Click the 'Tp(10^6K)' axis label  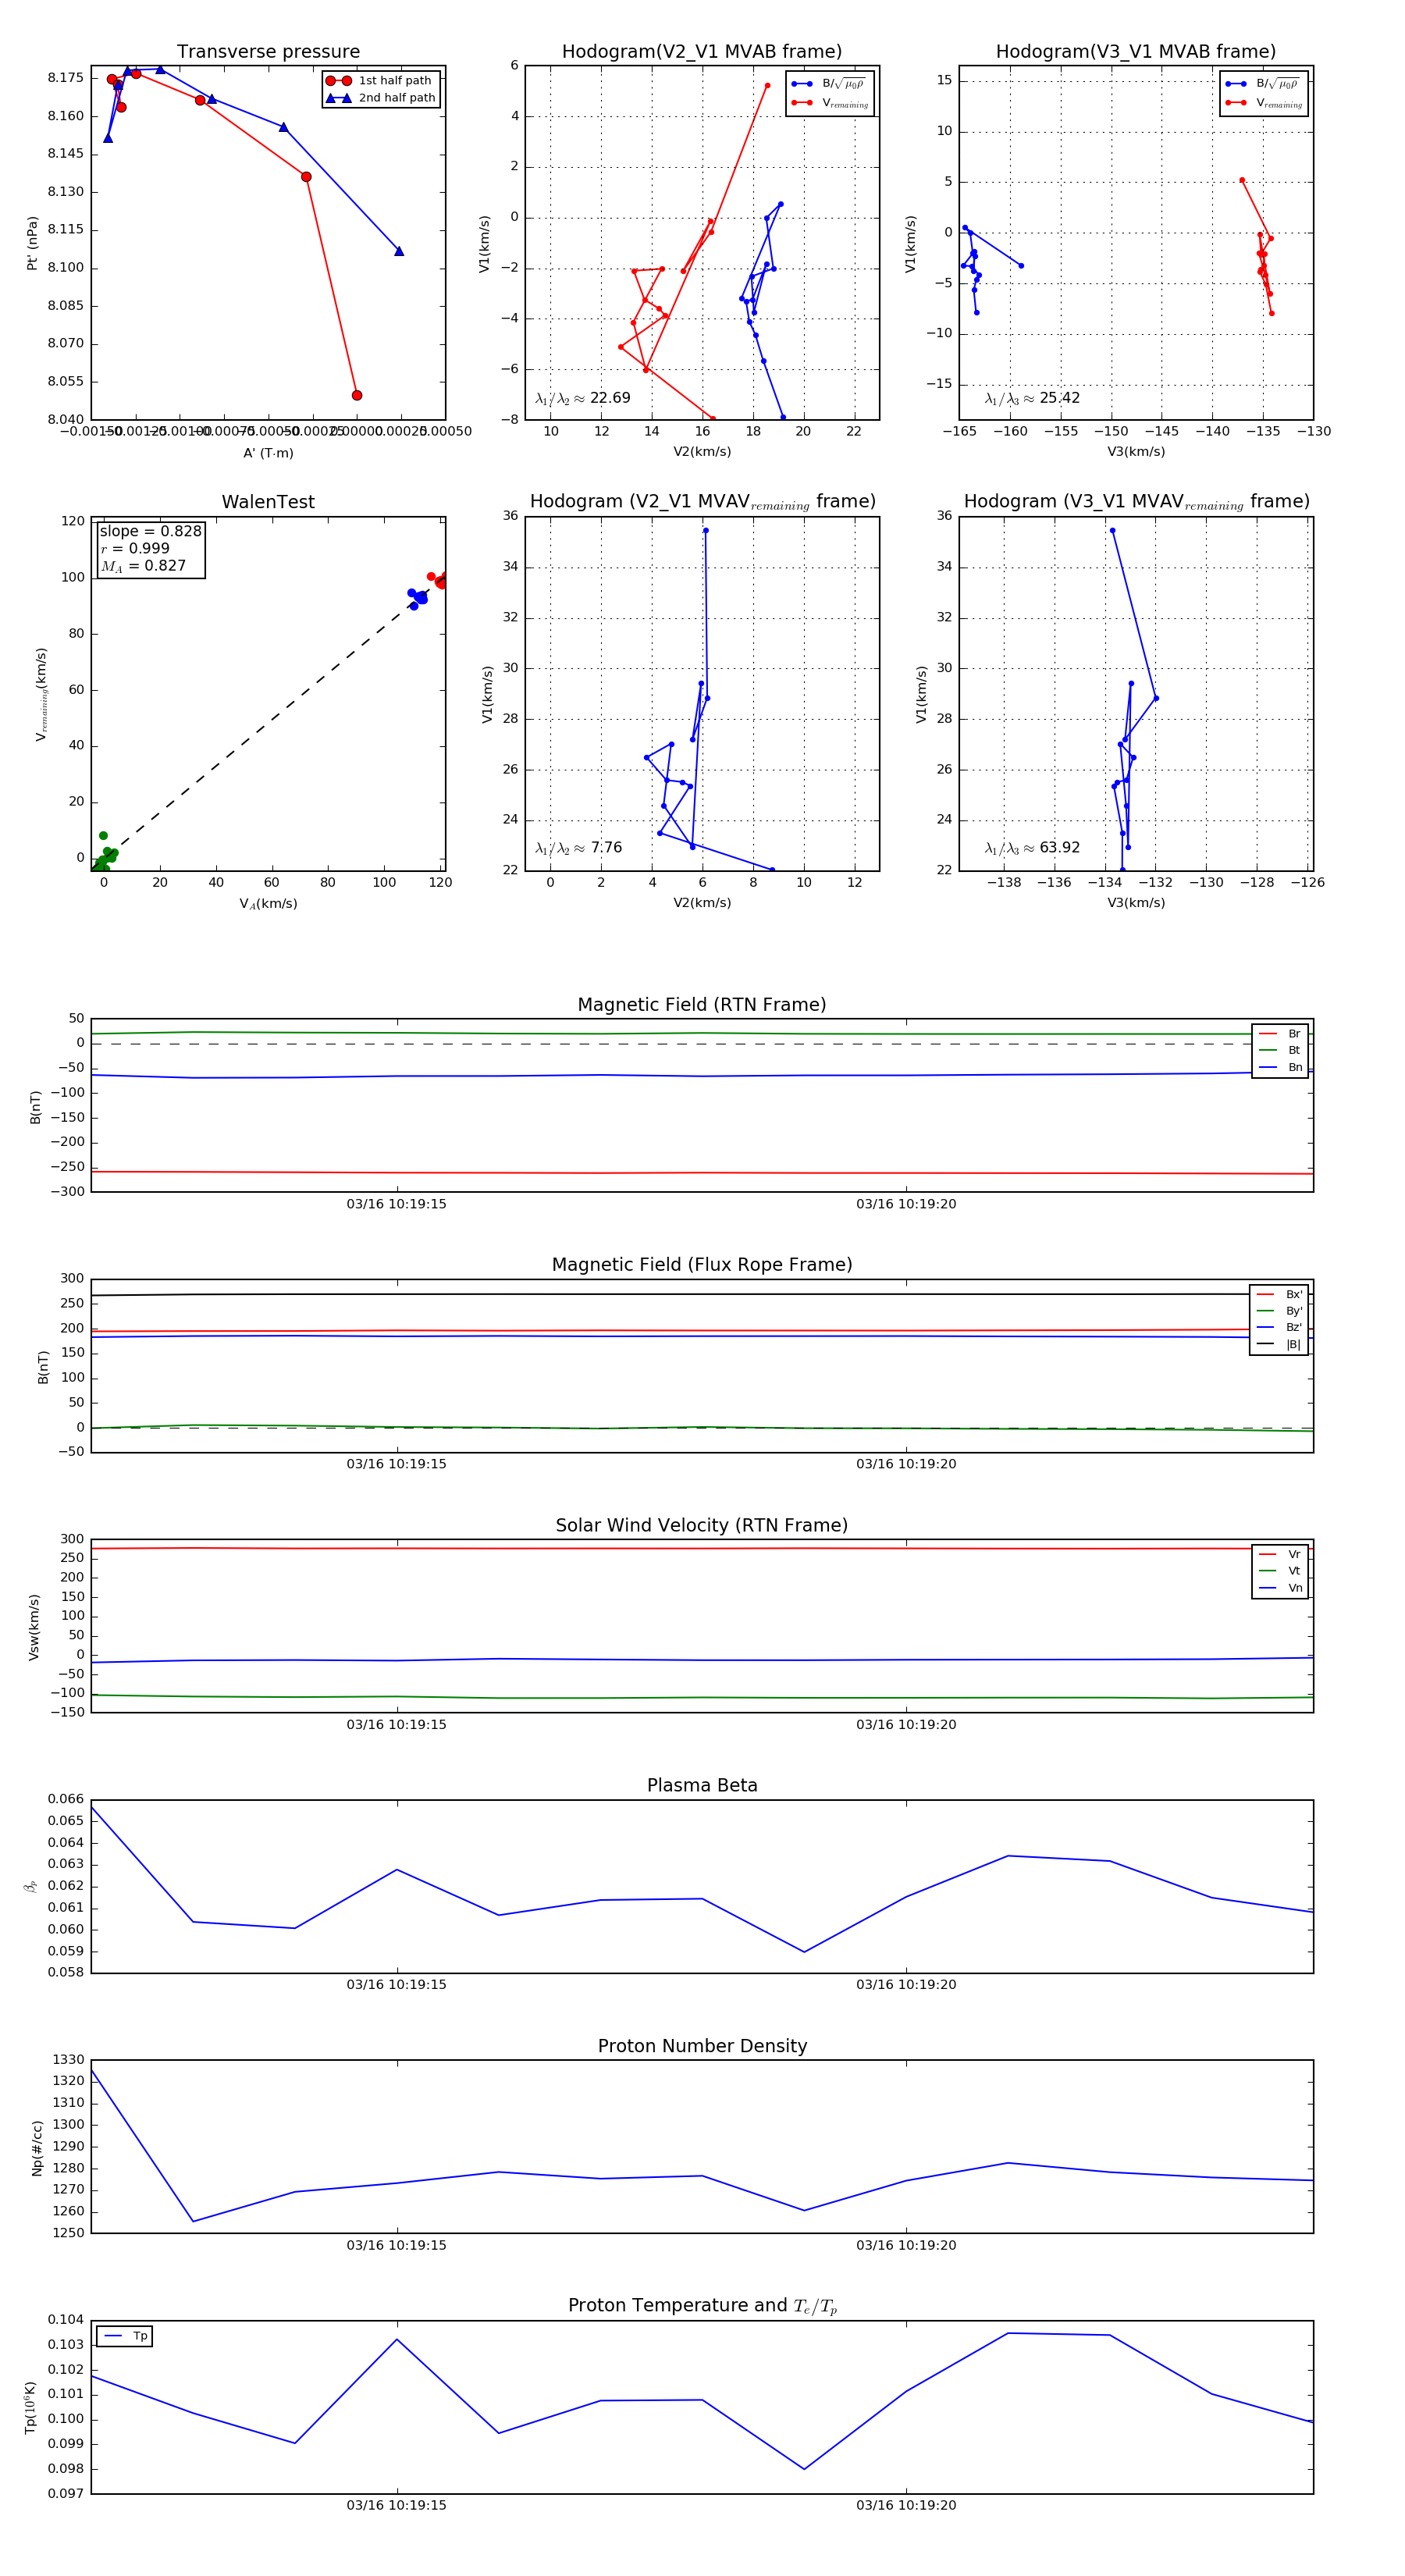pos(31,2407)
